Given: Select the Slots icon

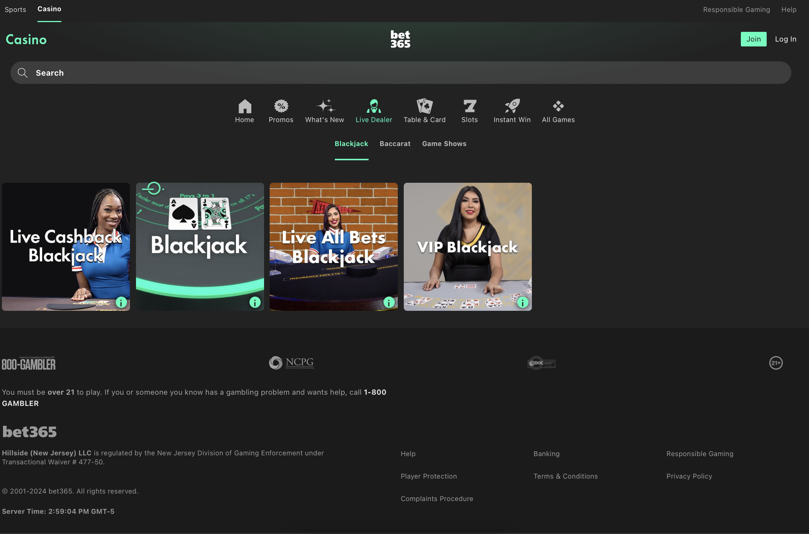Looking at the screenshot, I should coord(470,106).
